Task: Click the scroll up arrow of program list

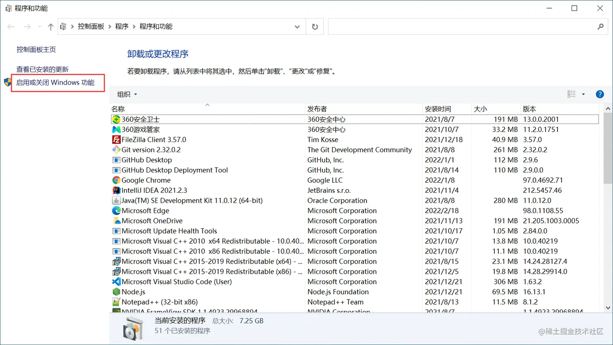Action: tap(608, 109)
